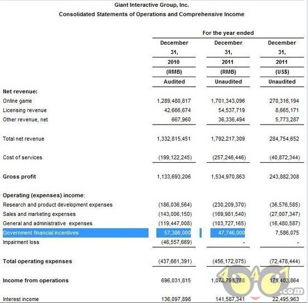The image size is (308, 303).
Task: Click highlighted 'Government financial incentives' label
Action: coord(41,233)
